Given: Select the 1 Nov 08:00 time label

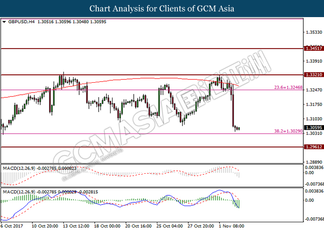Looking at the screenshot, I should coord(231,226).
